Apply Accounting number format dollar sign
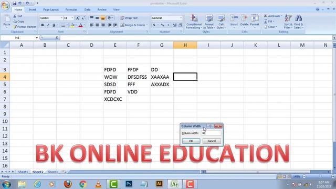 (x=154, y=25)
